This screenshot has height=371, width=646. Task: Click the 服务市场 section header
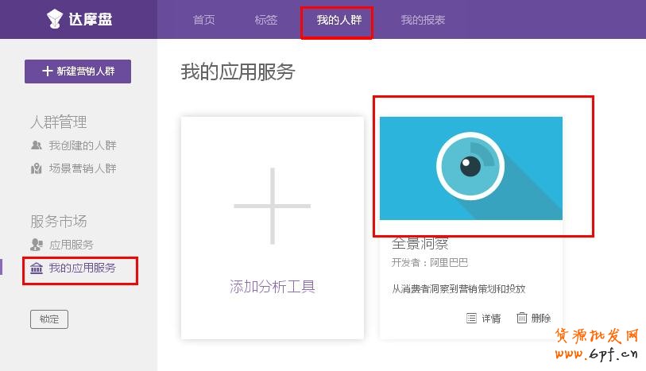(59, 221)
